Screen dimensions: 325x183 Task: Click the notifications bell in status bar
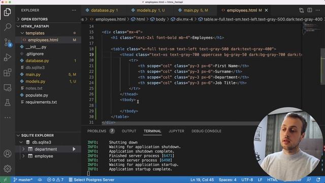click(318, 179)
